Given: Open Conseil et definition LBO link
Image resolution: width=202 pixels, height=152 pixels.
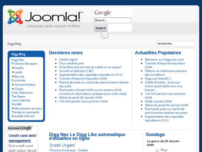Looking at the screenshot, I should pos(76,71).
